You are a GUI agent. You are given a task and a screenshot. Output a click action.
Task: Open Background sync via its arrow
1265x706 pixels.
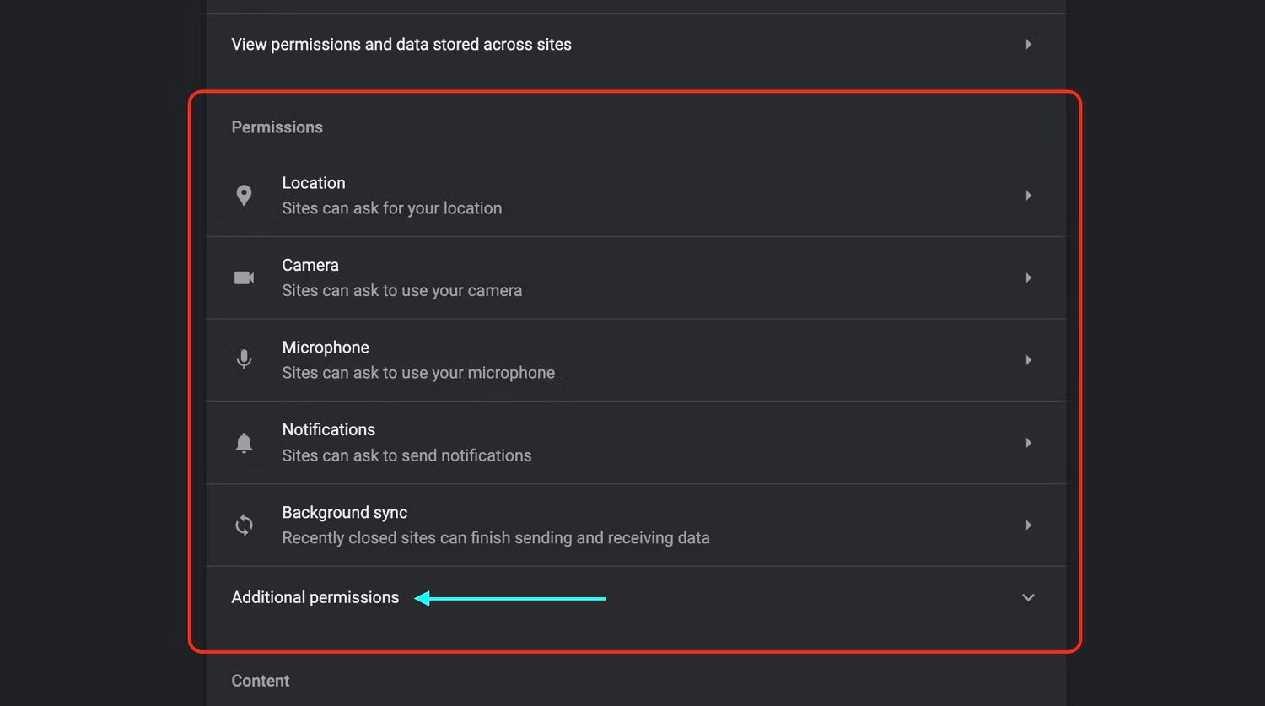tap(1028, 525)
